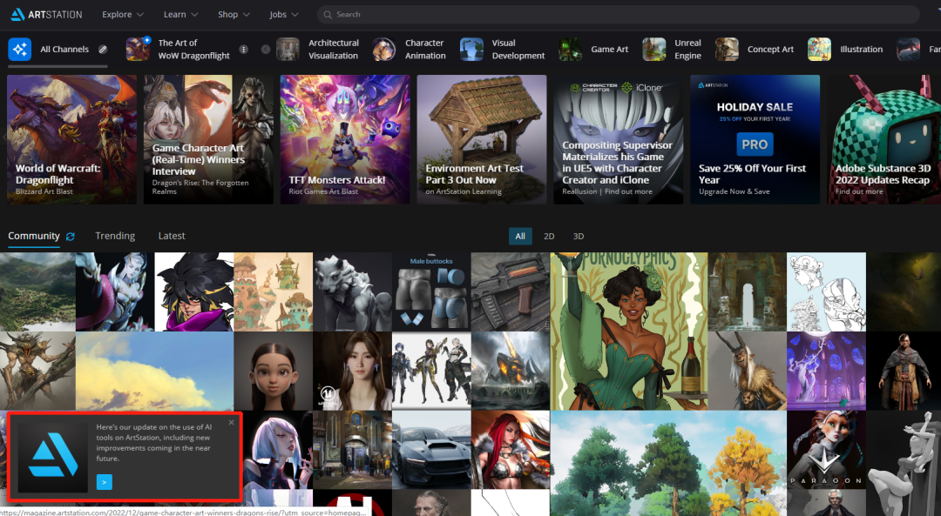Image resolution: width=941 pixels, height=516 pixels.
Task: Open Compositing Supervisor iClone card
Action: (618, 139)
